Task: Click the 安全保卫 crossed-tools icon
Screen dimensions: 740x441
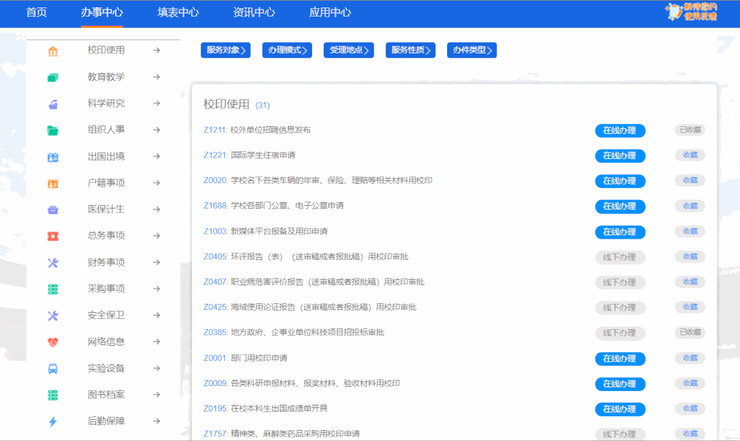Action: click(53, 315)
